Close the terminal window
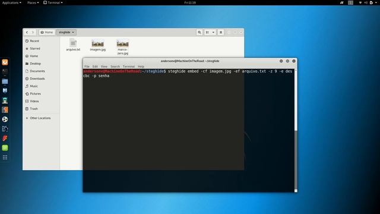The height and width of the screenshot is (214, 380). (294, 61)
